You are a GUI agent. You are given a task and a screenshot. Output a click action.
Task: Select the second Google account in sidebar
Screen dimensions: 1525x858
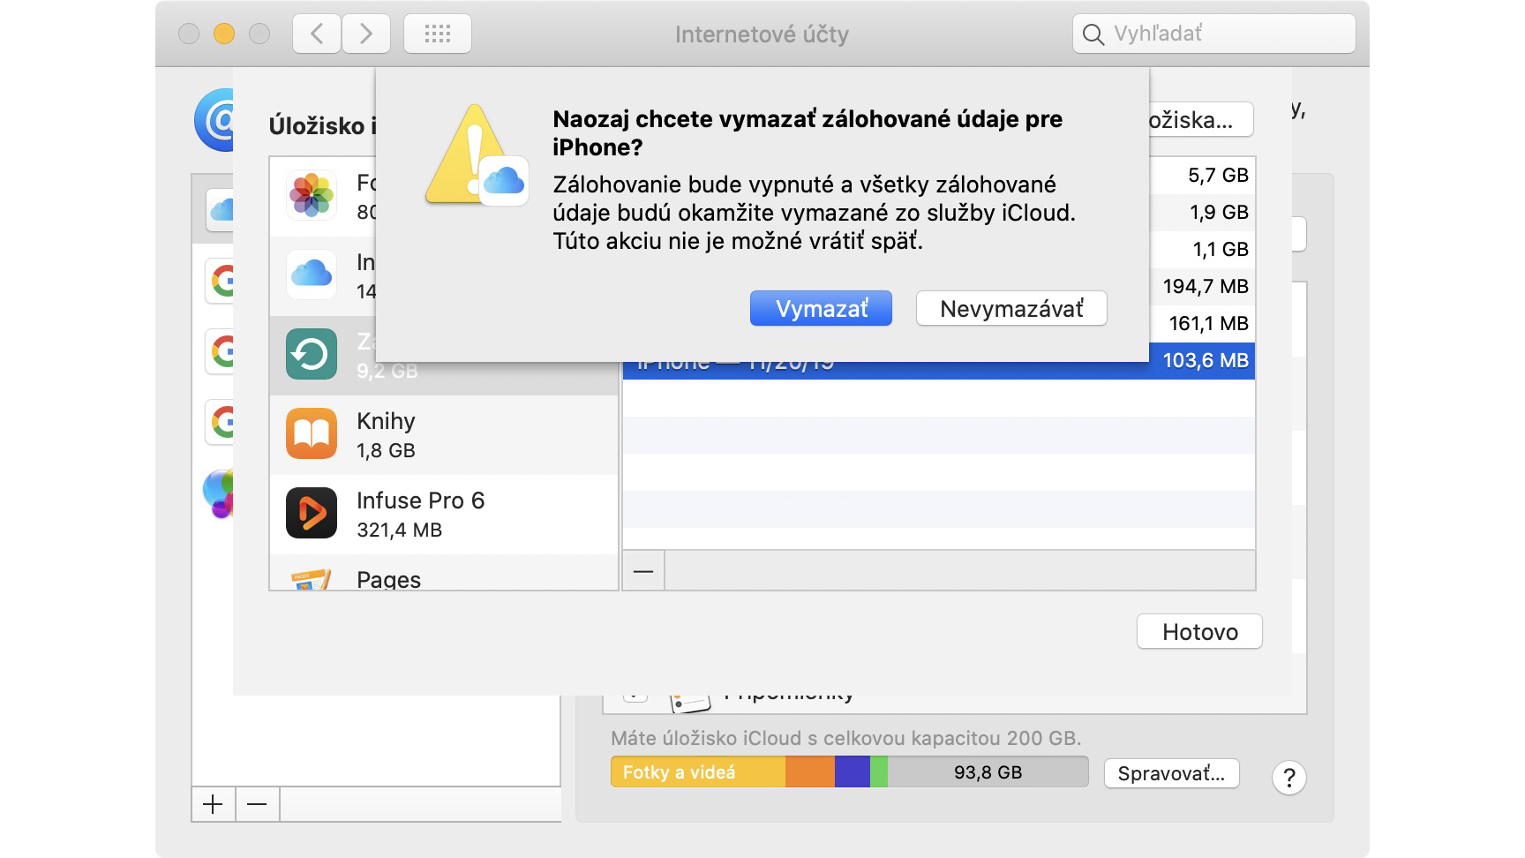click(x=221, y=351)
